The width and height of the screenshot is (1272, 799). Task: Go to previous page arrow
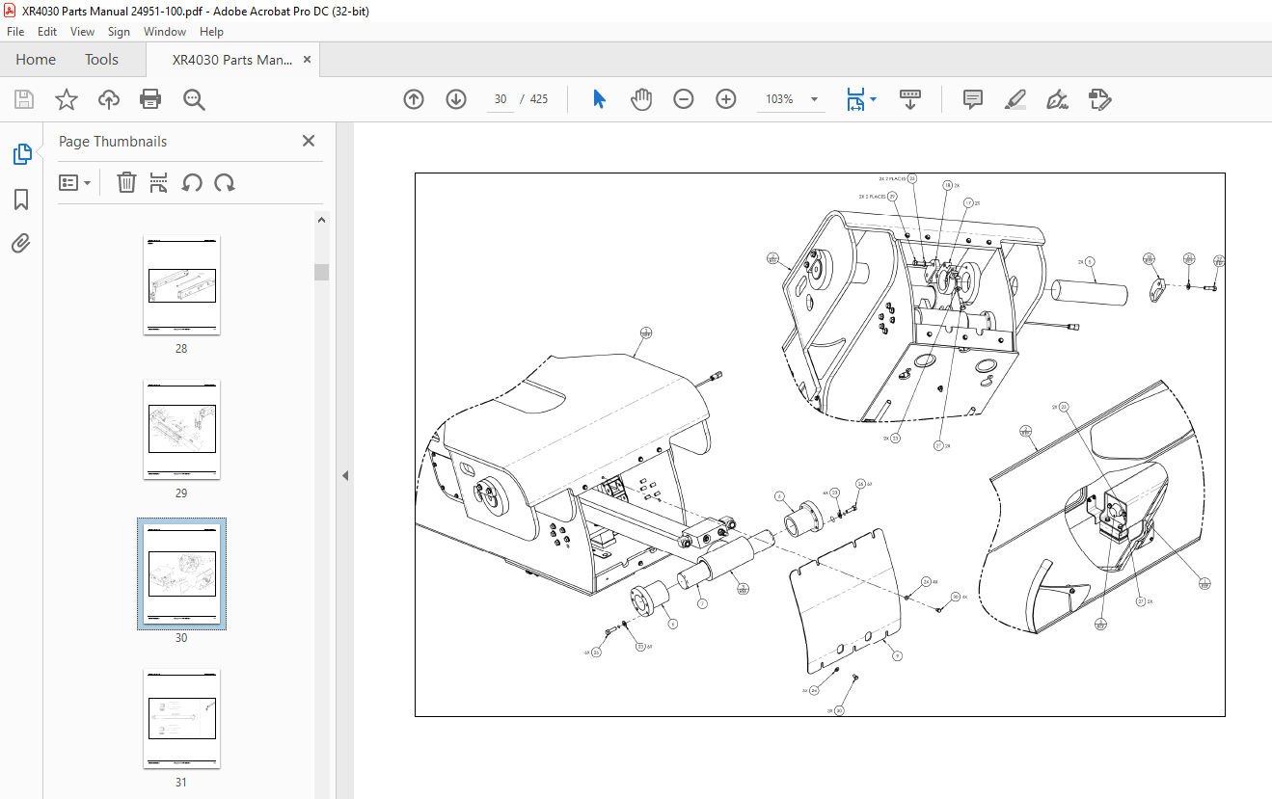pos(414,99)
